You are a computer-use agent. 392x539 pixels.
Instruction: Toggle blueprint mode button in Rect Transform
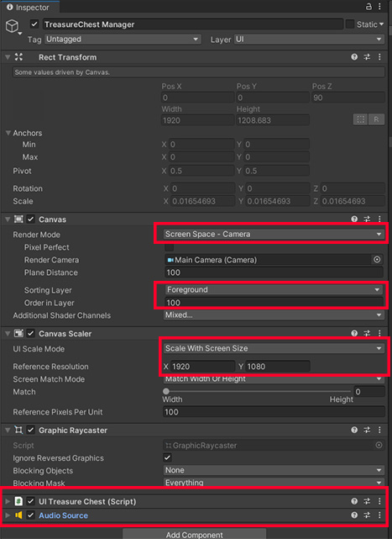click(360, 119)
